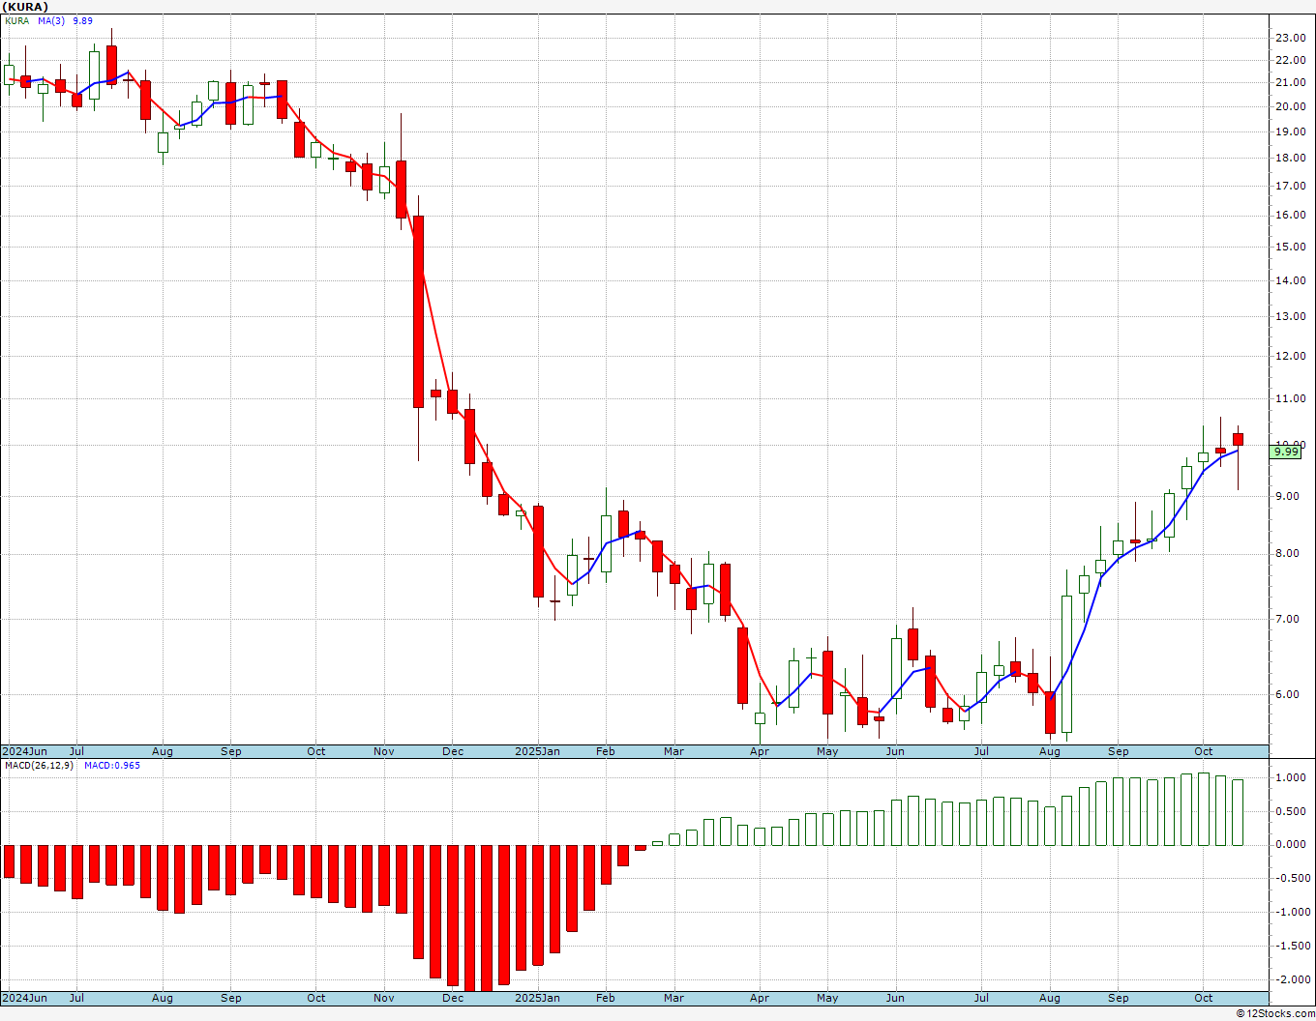Click the MA(3) indicator label
The width and height of the screenshot is (1316, 1021).
(51, 20)
